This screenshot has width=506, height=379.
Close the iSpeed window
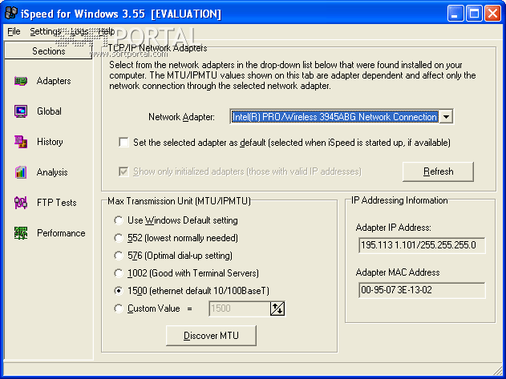[493, 14]
